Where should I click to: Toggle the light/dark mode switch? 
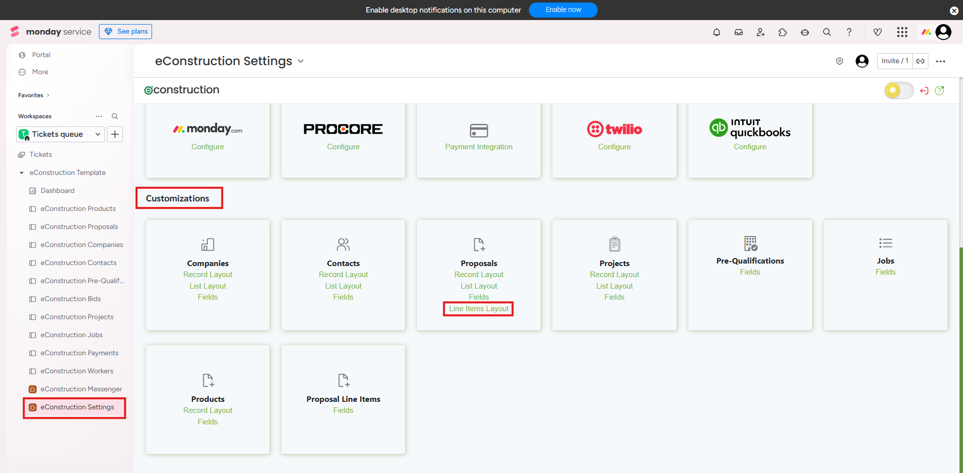click(x=899, y=91)
